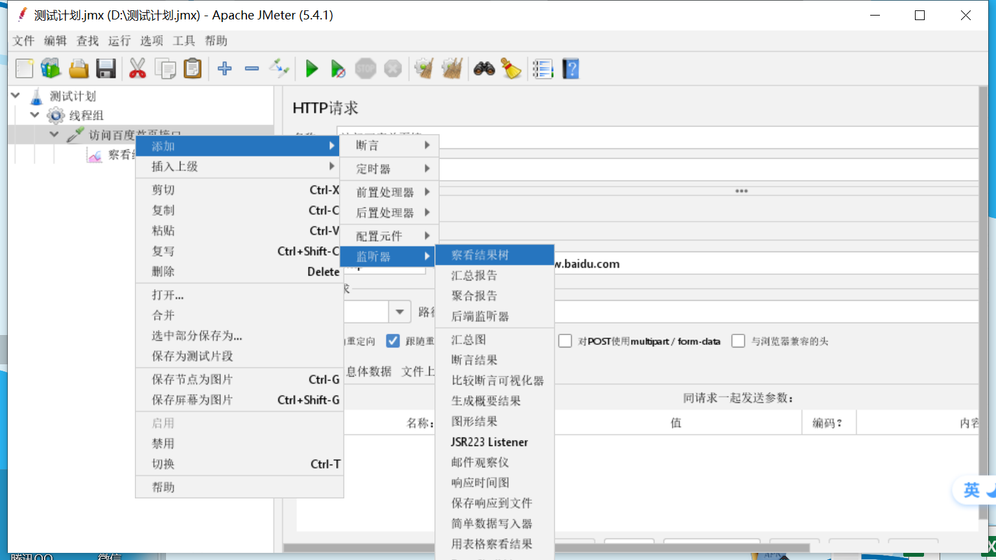Select 用表格察看结果 listener option

pos(495,544)
